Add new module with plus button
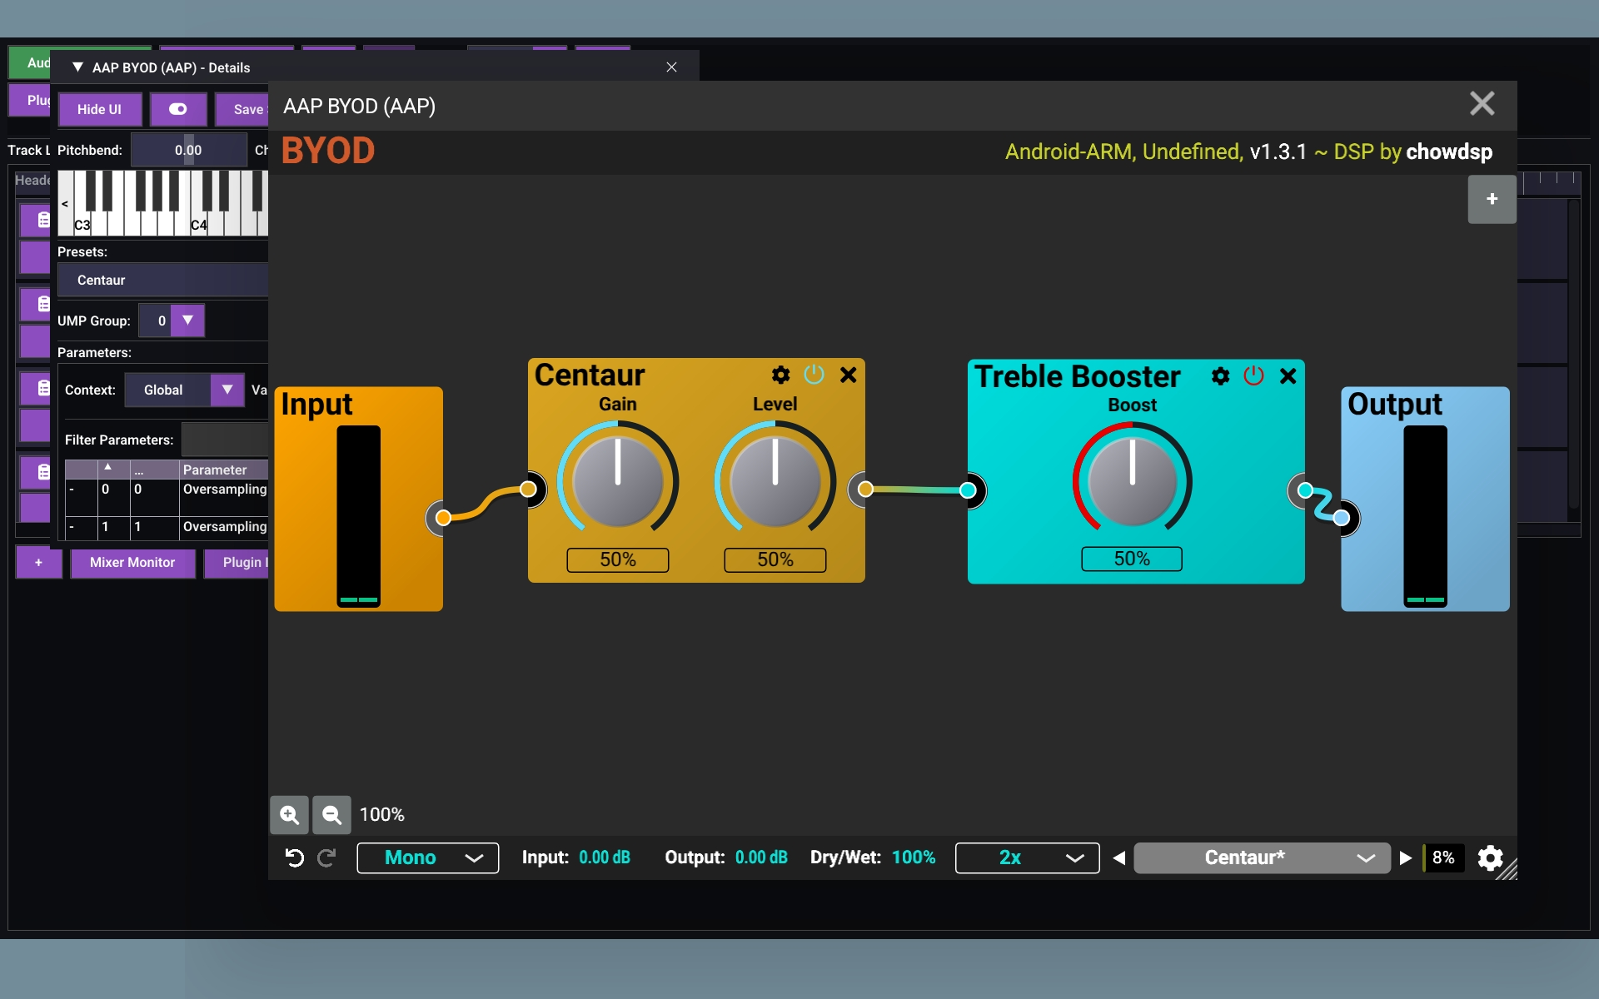This screenshot has width=1599, height=999. [x=1492, y=199]
